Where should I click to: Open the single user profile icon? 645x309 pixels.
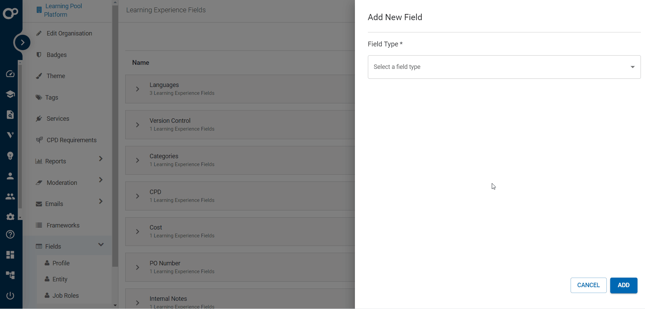10,176
